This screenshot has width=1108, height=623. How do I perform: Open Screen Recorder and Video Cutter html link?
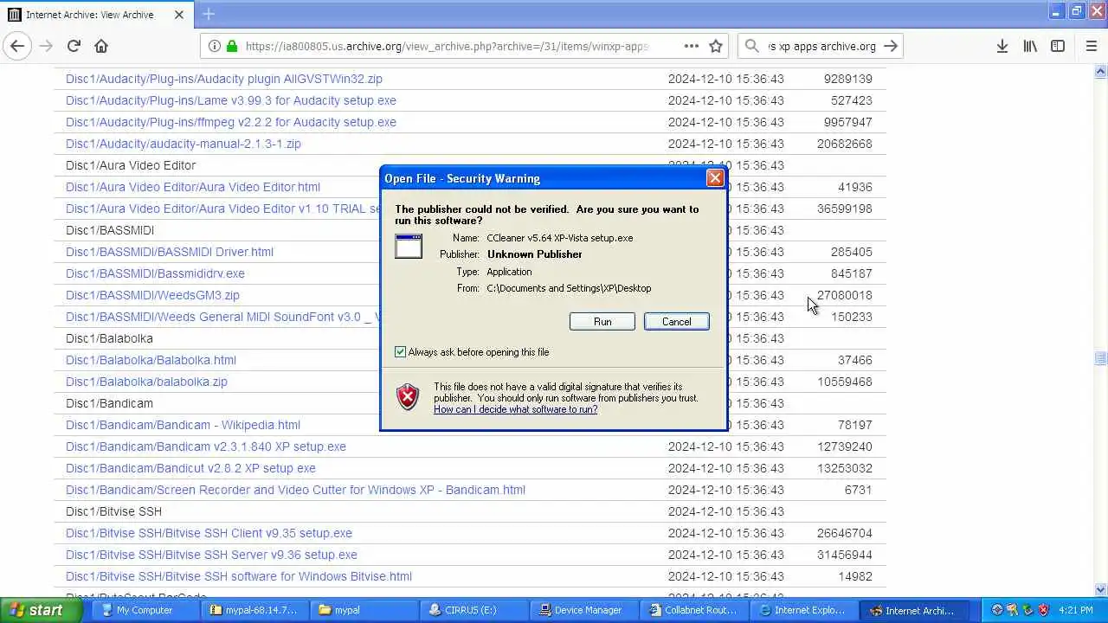[295, 490]
